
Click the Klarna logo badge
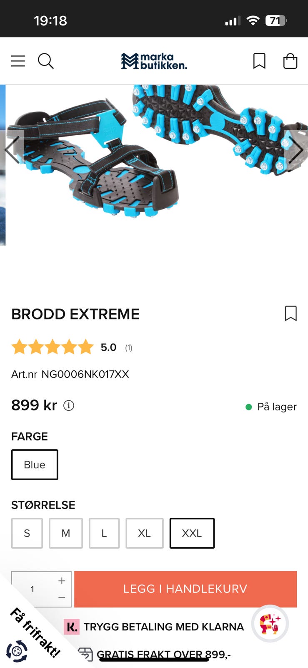pos(72,627)
